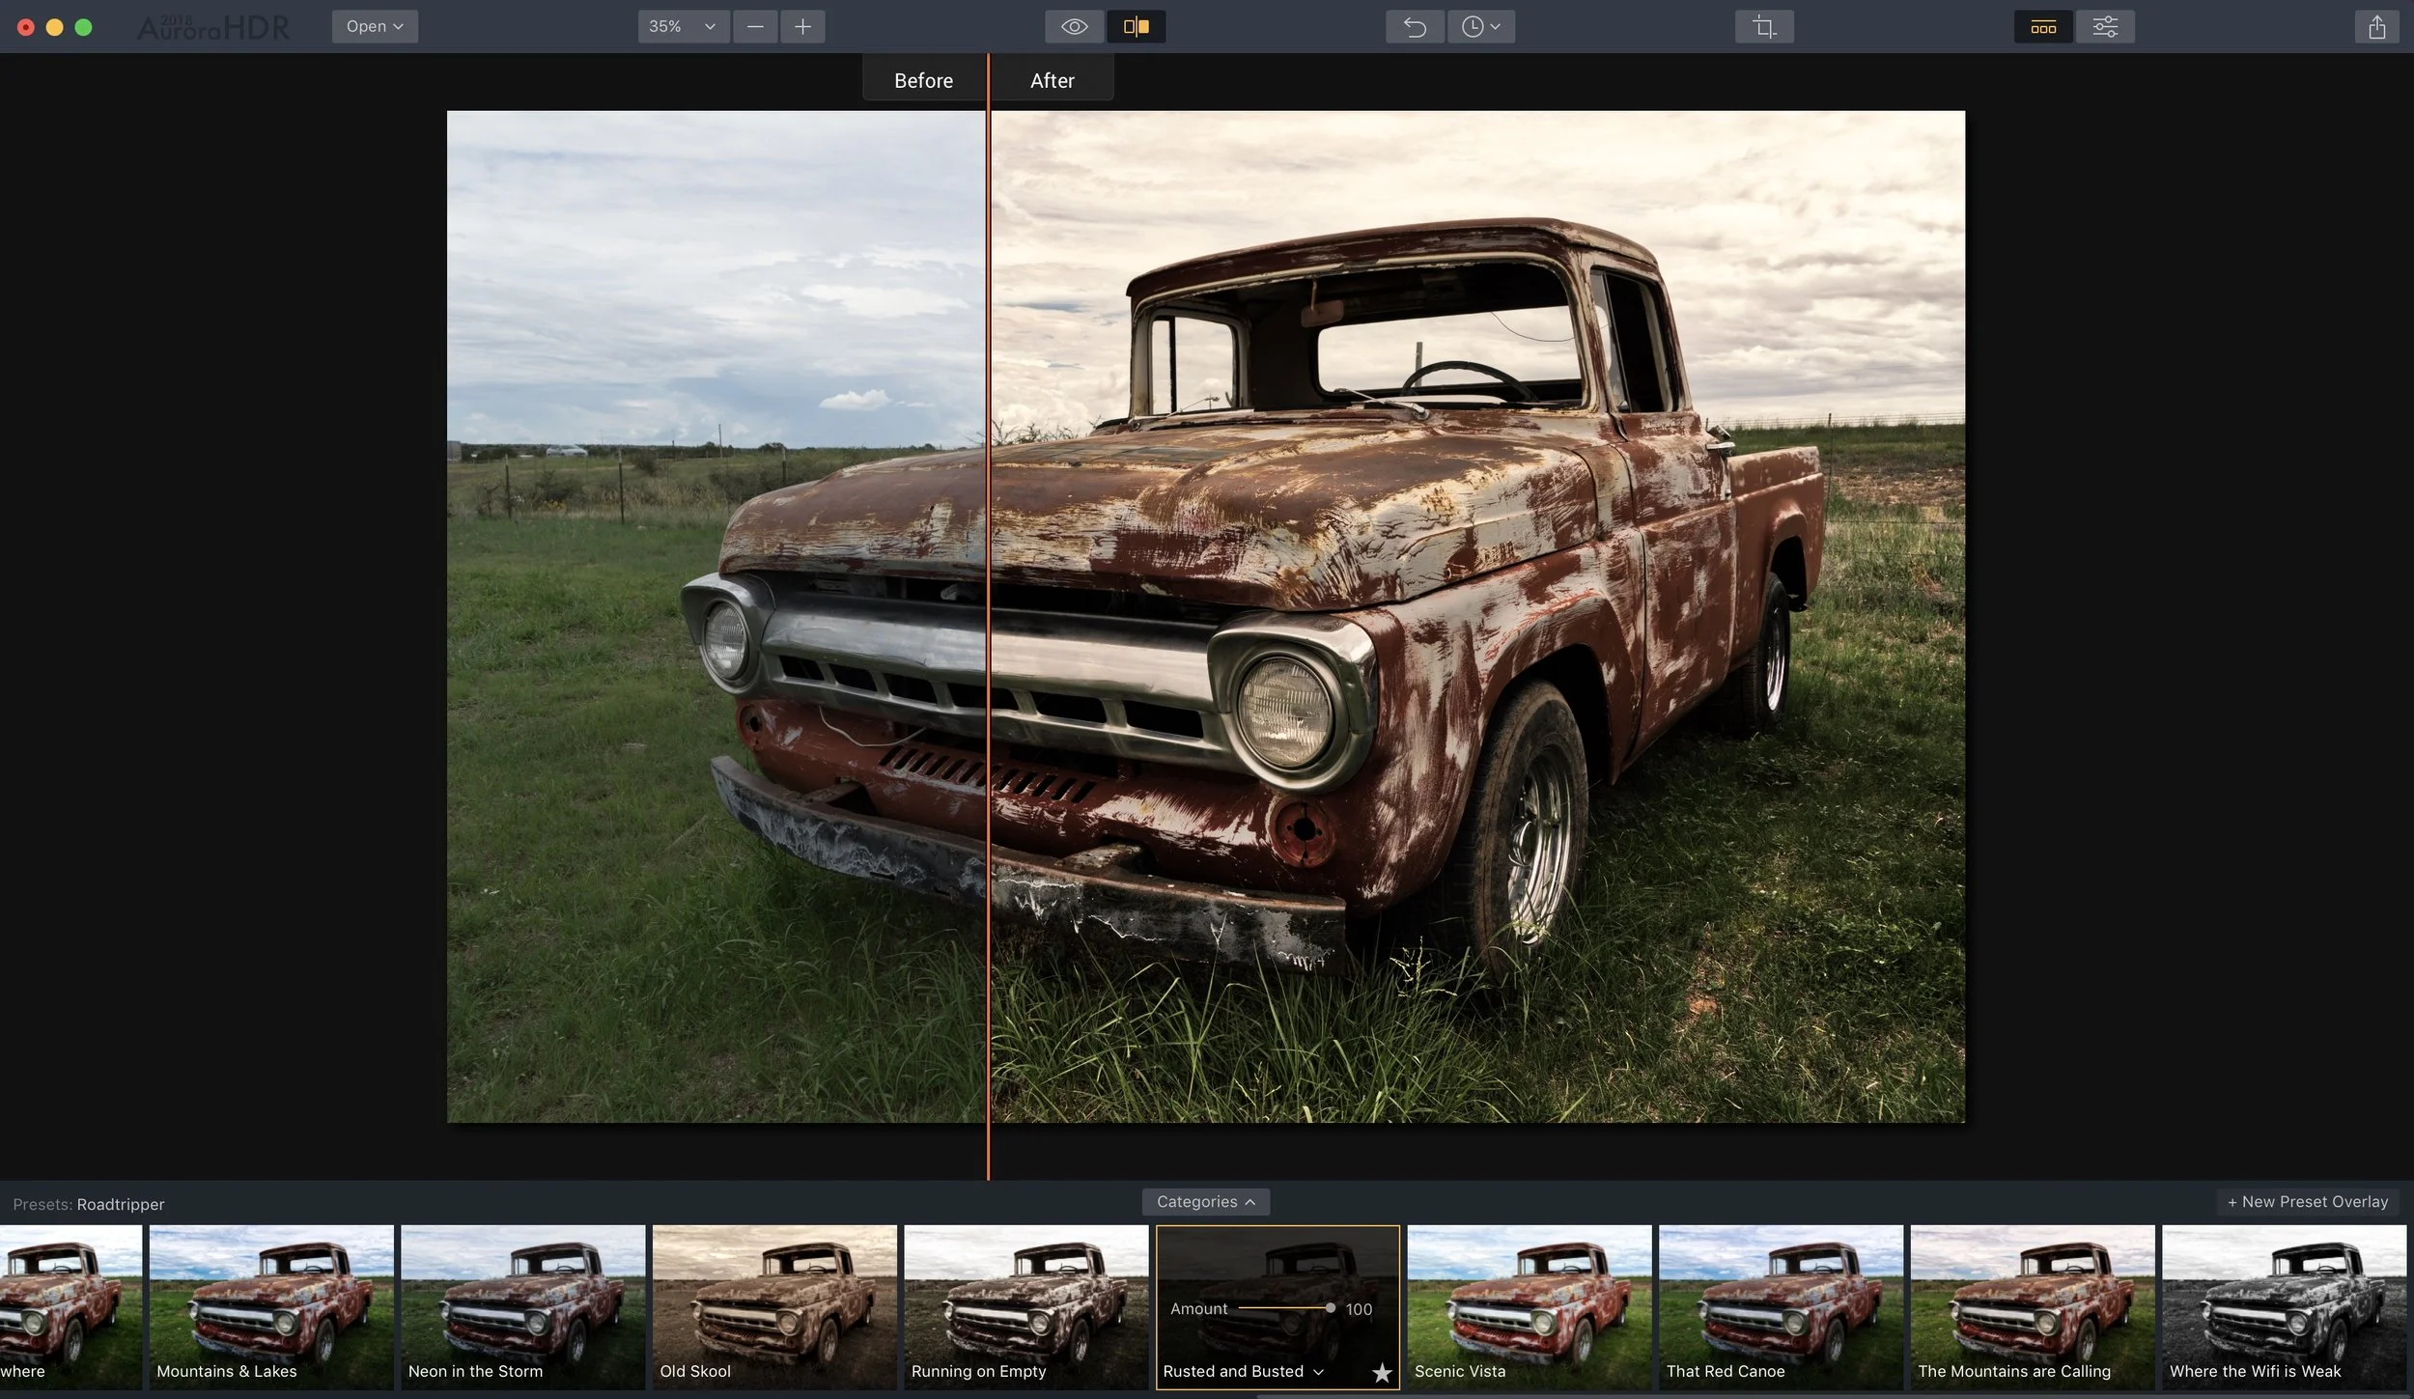This screenshot has width=2414, height=1399.
Task: Click + New Preset Overlay
Action: 2307,1202
